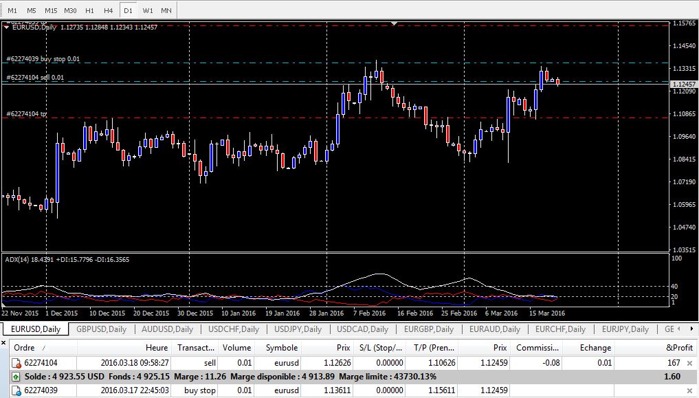This screenshot has width=699, height=398.
Task: Enable the W1 weekly timeframe
Action: coord(148,11)
